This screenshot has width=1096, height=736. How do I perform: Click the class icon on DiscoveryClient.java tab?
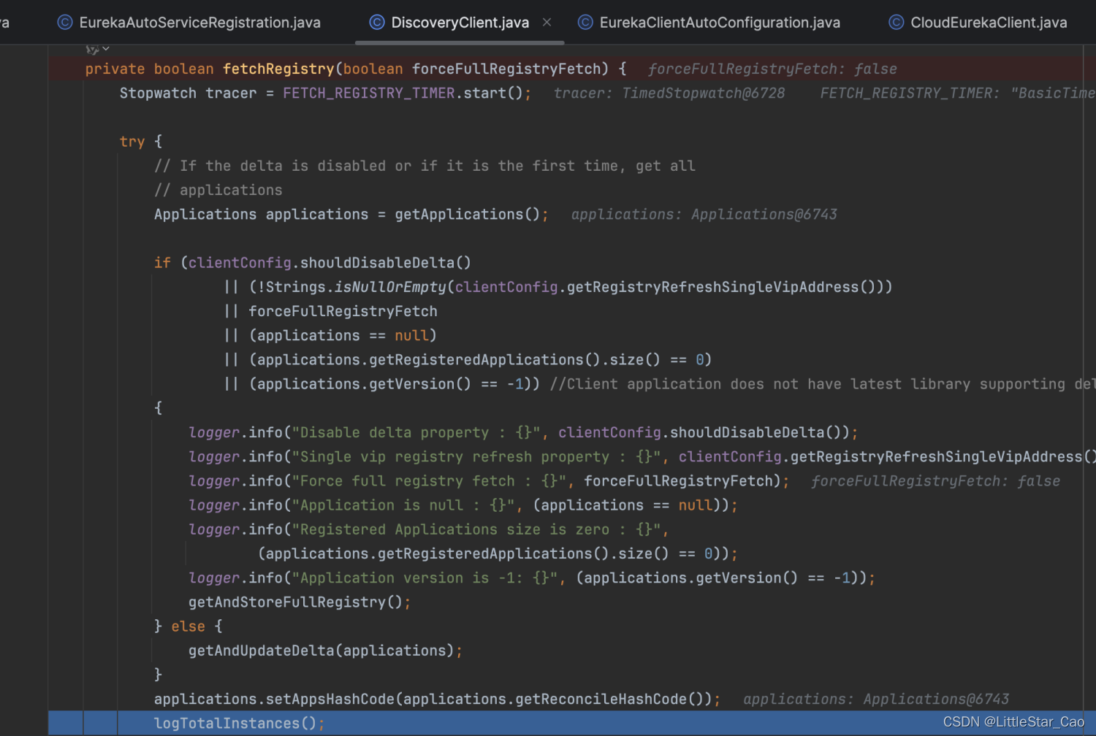pos(377,23)
